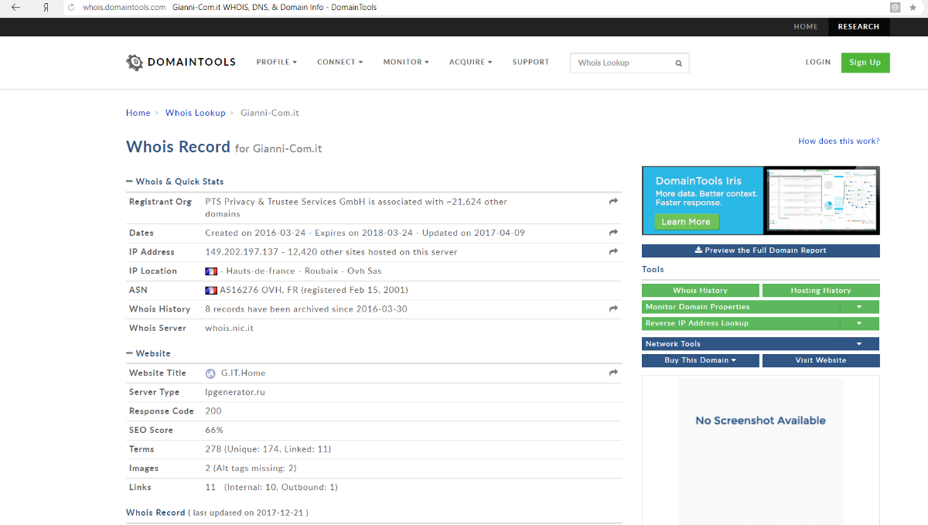Click the French flag in the ASN row
This screenshot has height=525, width=928.
[x=211, y=290]
